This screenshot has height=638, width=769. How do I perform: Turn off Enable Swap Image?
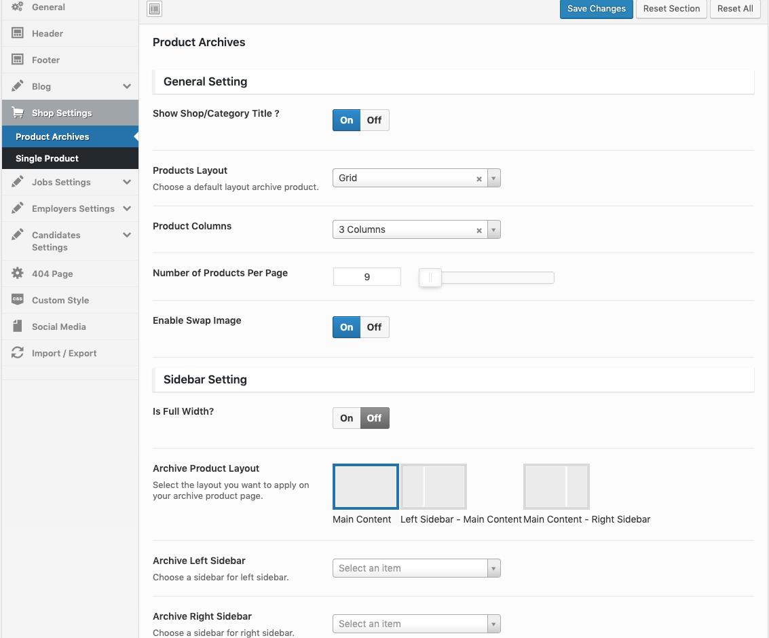[375, 327]
